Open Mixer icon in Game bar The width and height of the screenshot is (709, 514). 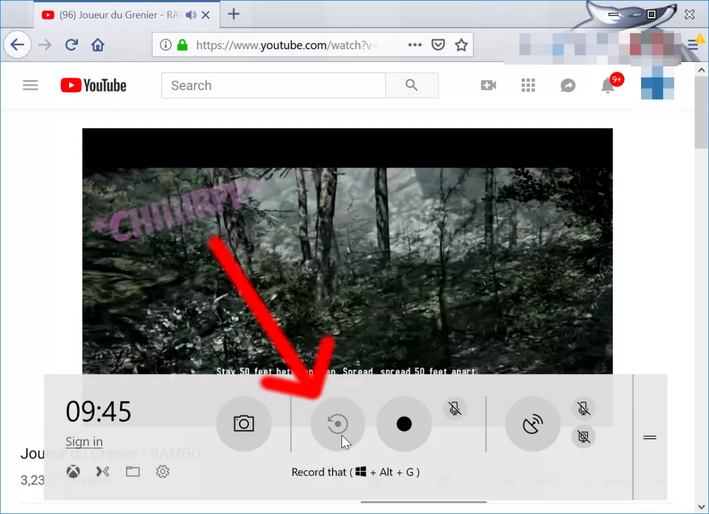[x=103, y=471]
